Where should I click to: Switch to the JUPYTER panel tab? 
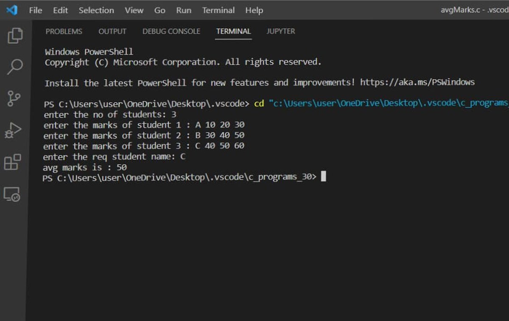click(281, 31)
